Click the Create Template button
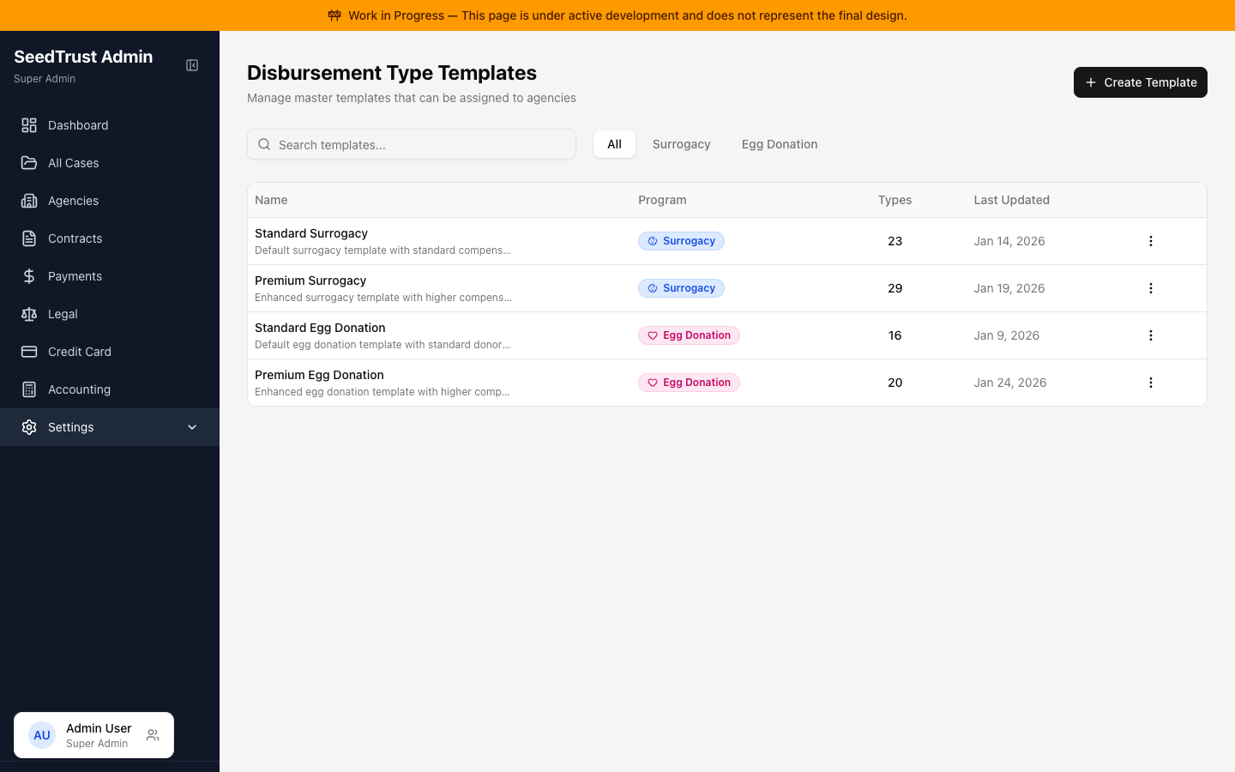This screenshot has width=1235, height=772. (x=1140, y=82)
